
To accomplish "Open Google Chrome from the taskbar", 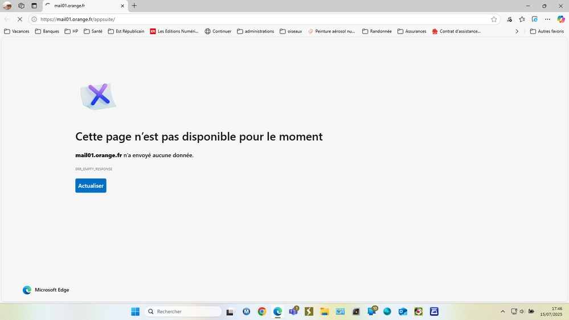I will [x=262, y=311].
